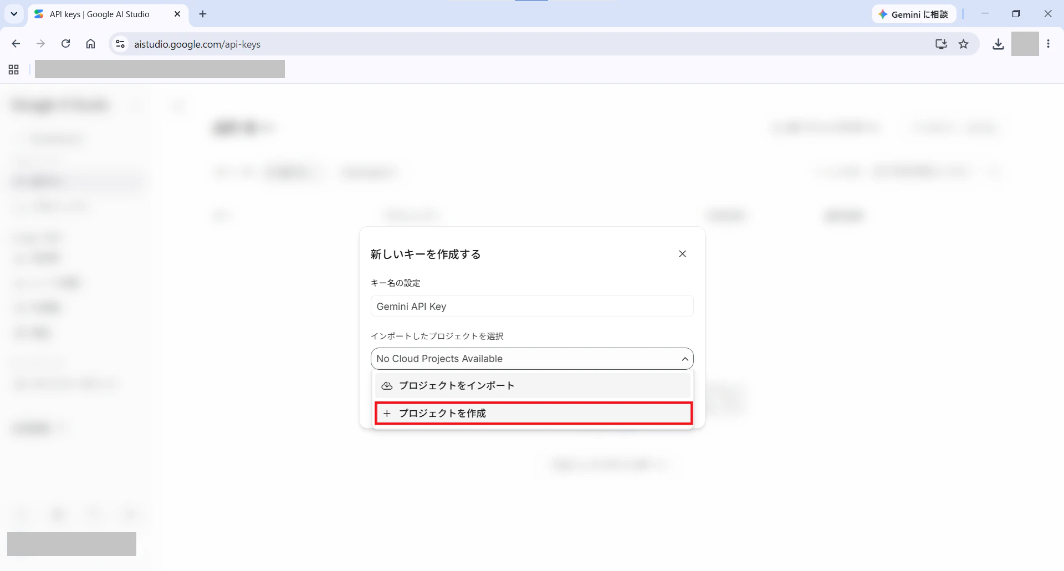The width and height of the screenshot is (1064, 571).
Task: Go forward in browser history
Action: click(40, 44)
